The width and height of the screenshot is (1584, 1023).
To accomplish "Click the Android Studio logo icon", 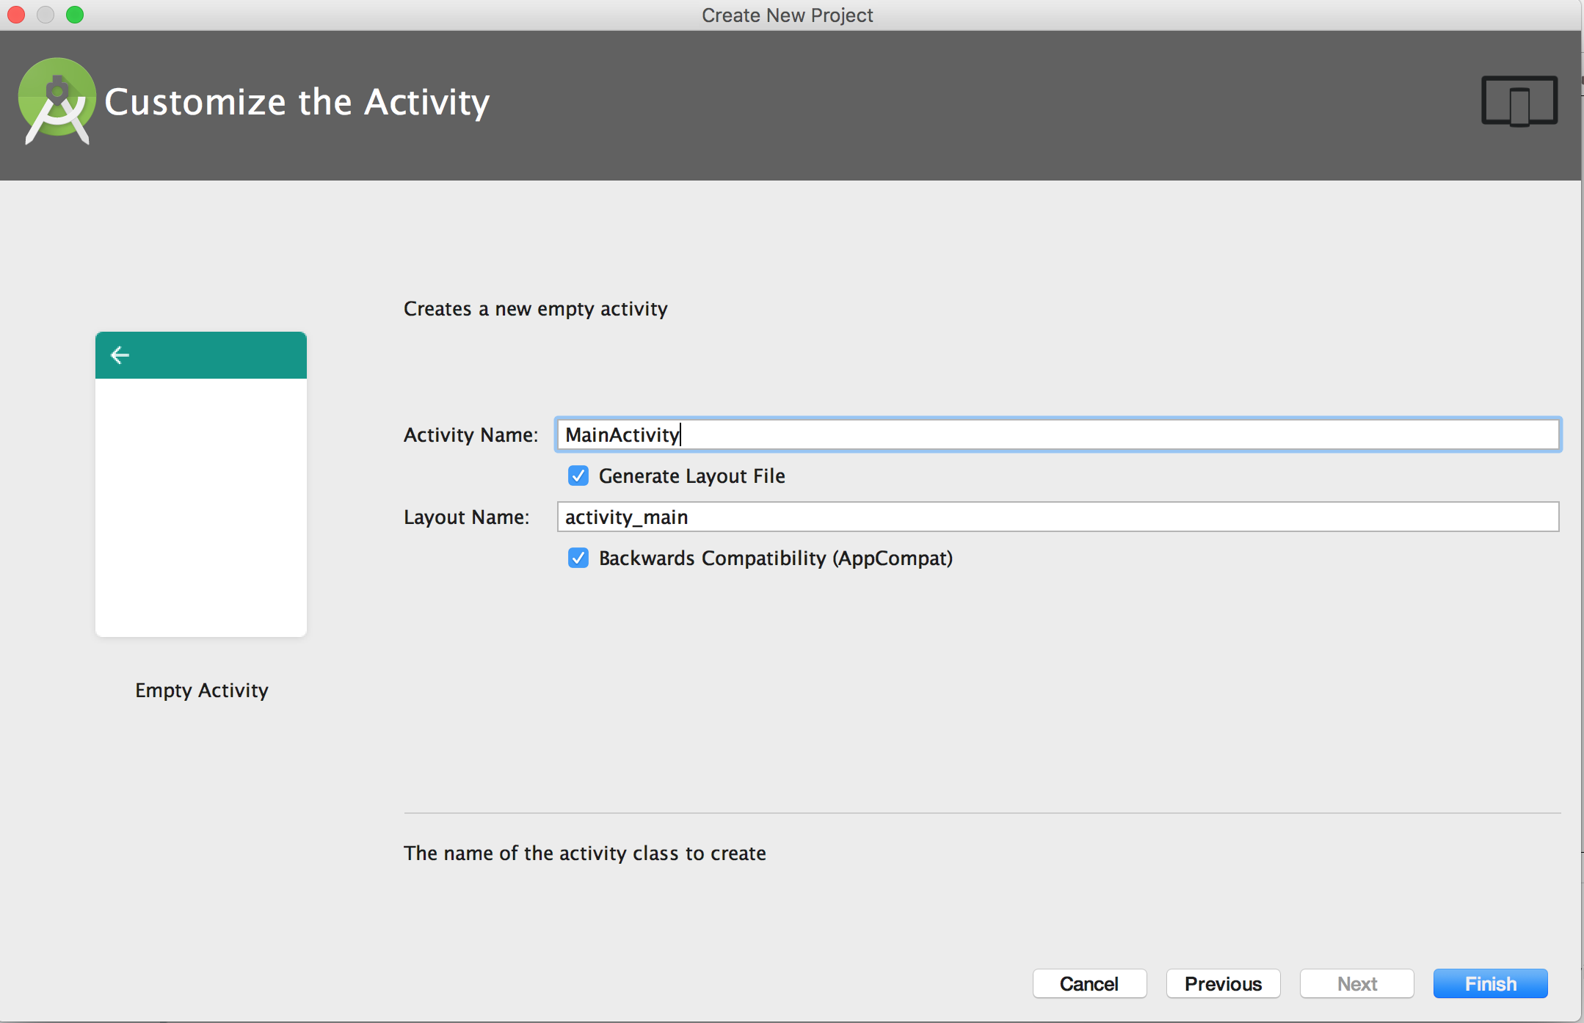I will pyautogui.click(x=57, y=101).
